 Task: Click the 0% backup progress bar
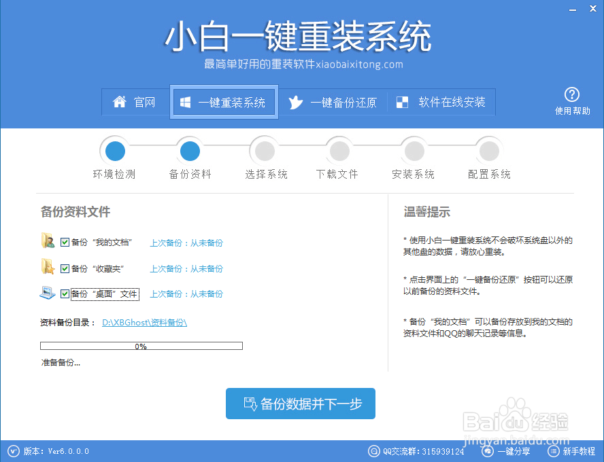click(141, 345)
